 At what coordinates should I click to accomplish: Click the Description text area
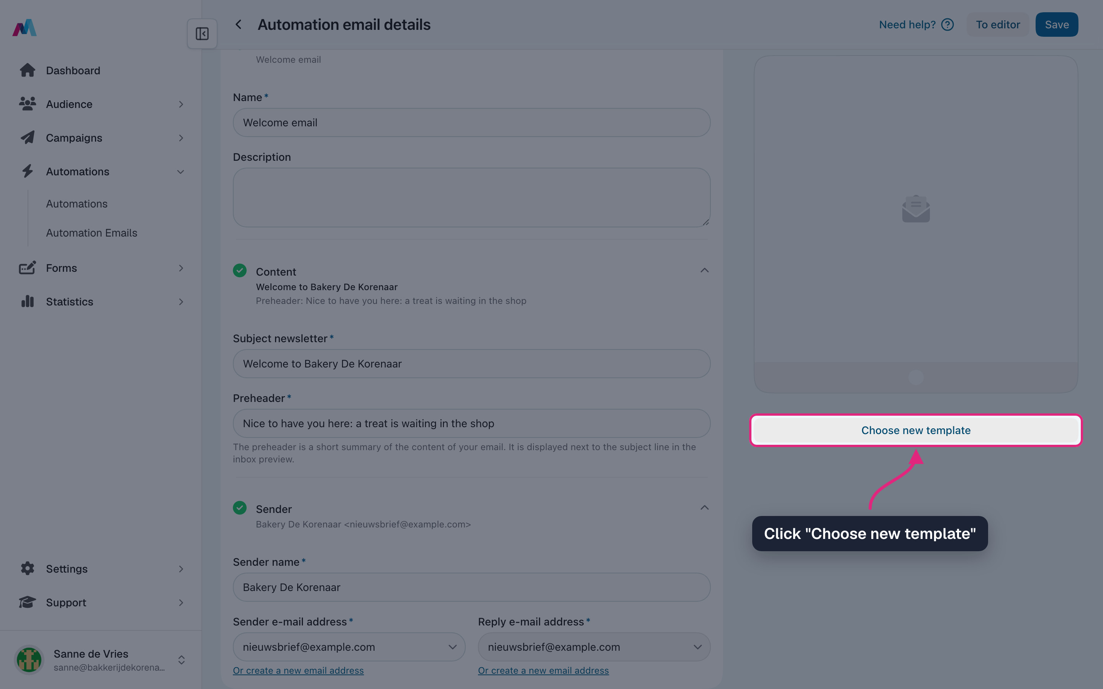click(x=472, y=197)
